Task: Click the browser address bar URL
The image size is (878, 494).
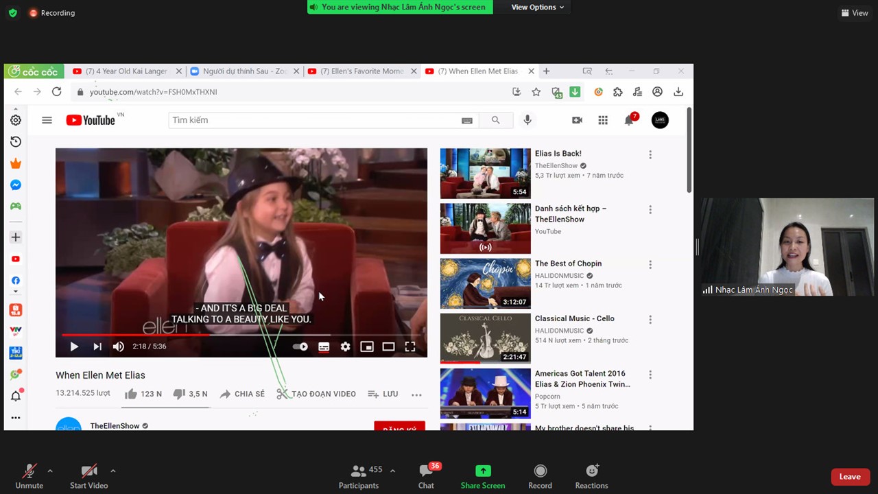Action: click(153, 92)
